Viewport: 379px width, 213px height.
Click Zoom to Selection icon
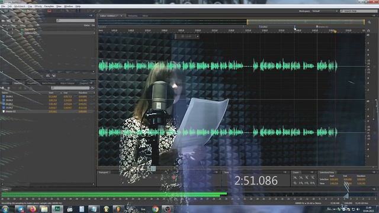(313, 183)
